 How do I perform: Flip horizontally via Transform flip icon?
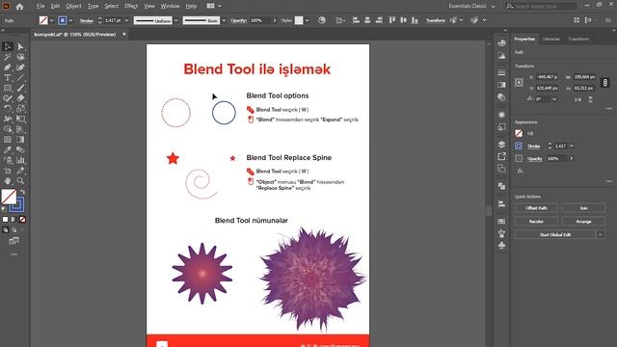pos(577,99)
